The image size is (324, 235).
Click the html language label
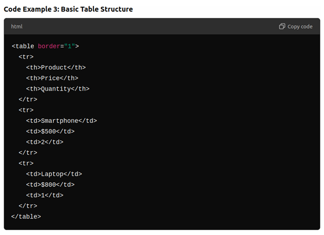(17, 27)
